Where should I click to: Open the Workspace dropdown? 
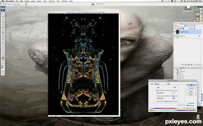99,4
